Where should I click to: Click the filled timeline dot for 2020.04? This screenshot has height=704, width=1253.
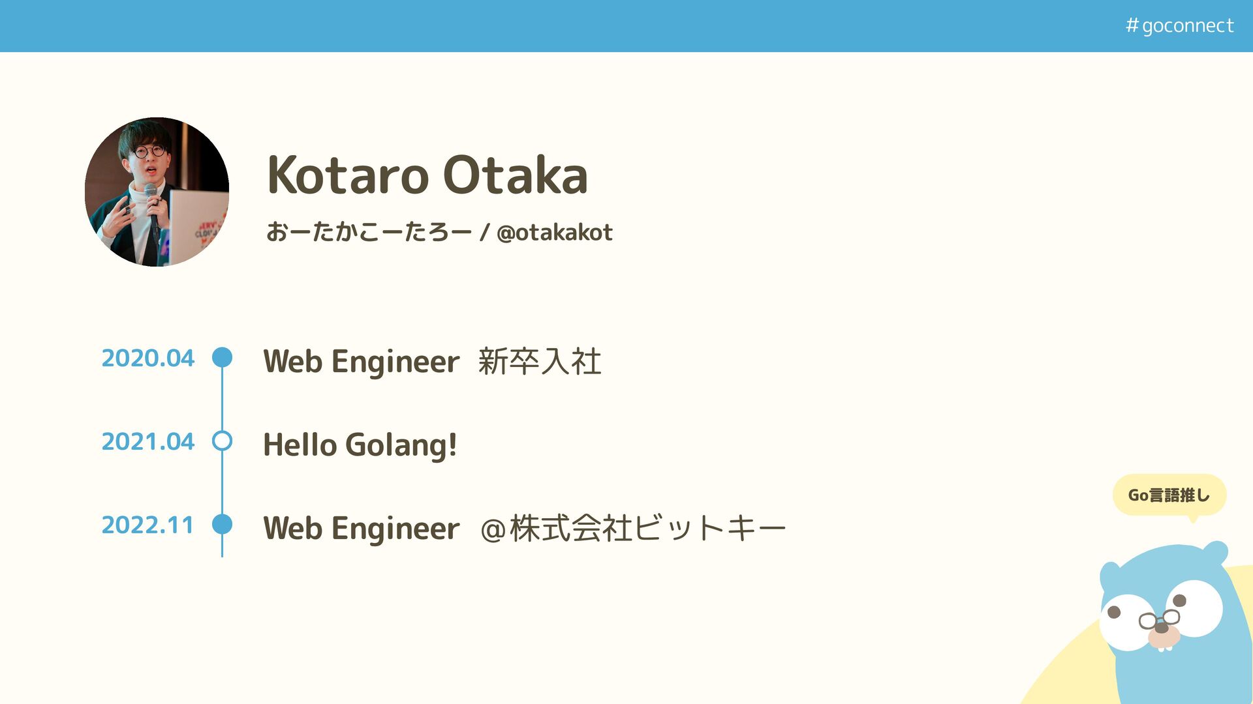(223, 357)
